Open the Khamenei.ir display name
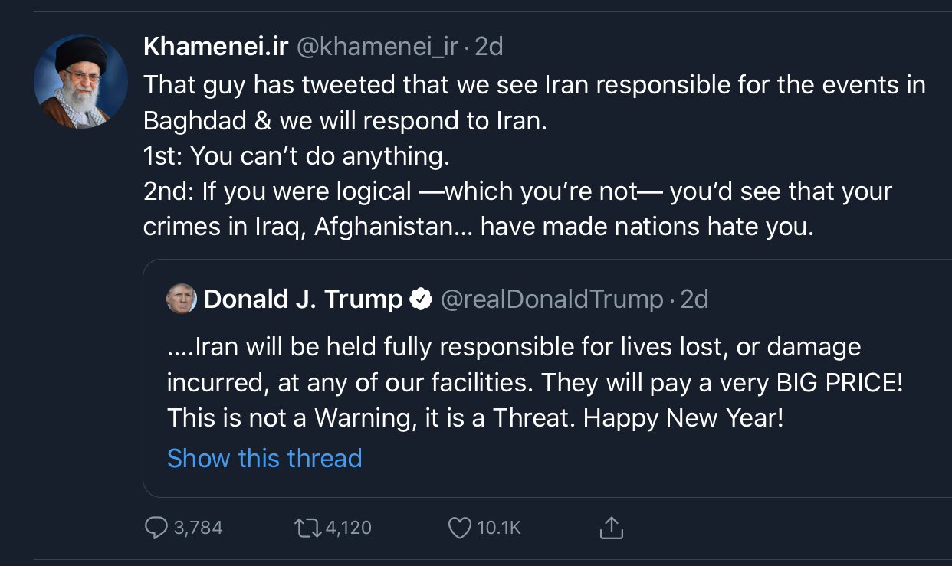 215,47
